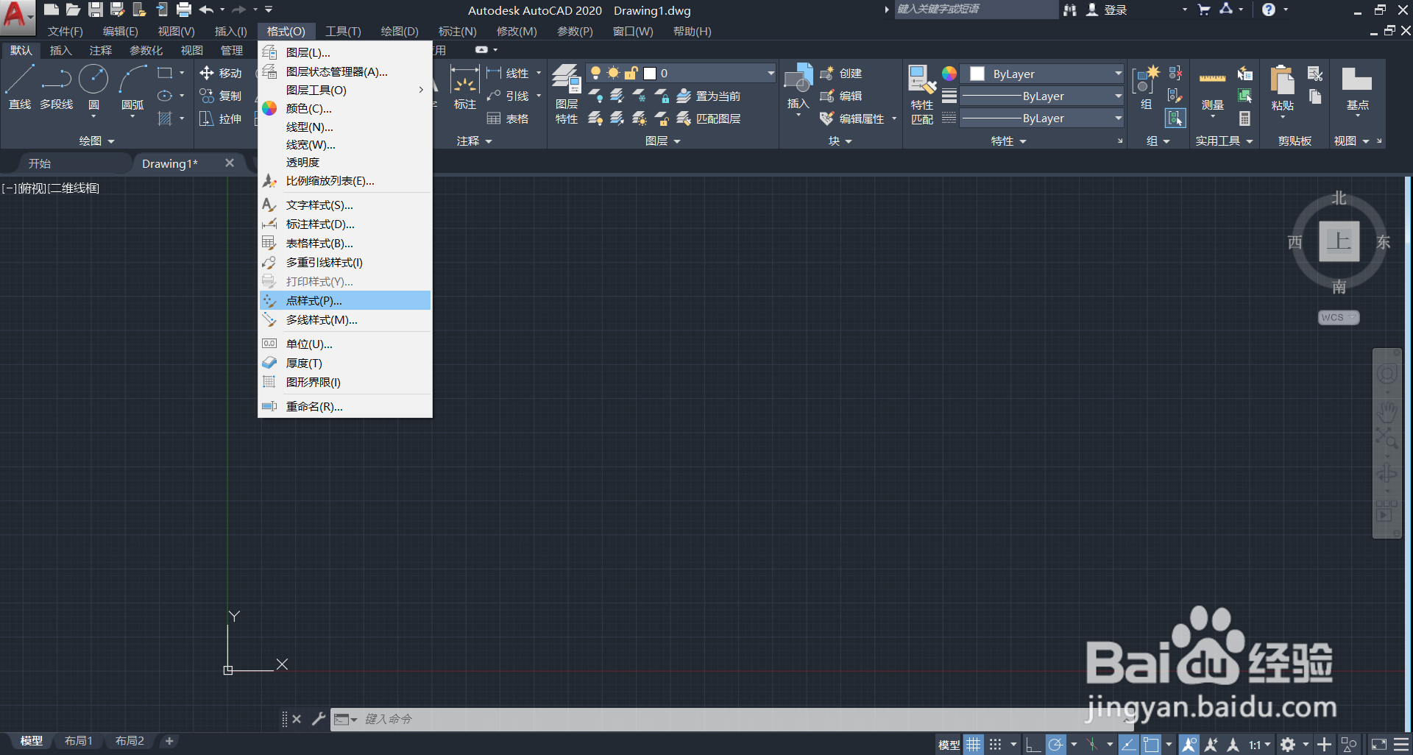Expand the Layers (图层) panel
The height and width of the screenshot is (755, 1413).
click(662, 141)
